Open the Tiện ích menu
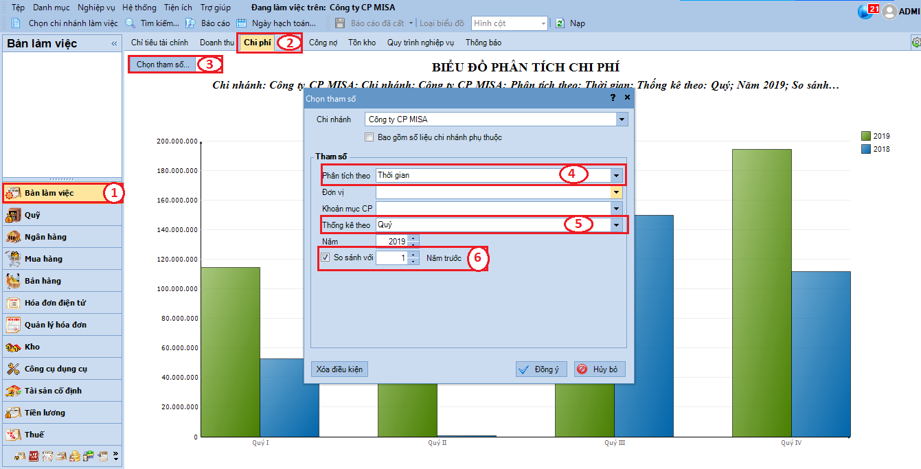 (x=179, y=8)
